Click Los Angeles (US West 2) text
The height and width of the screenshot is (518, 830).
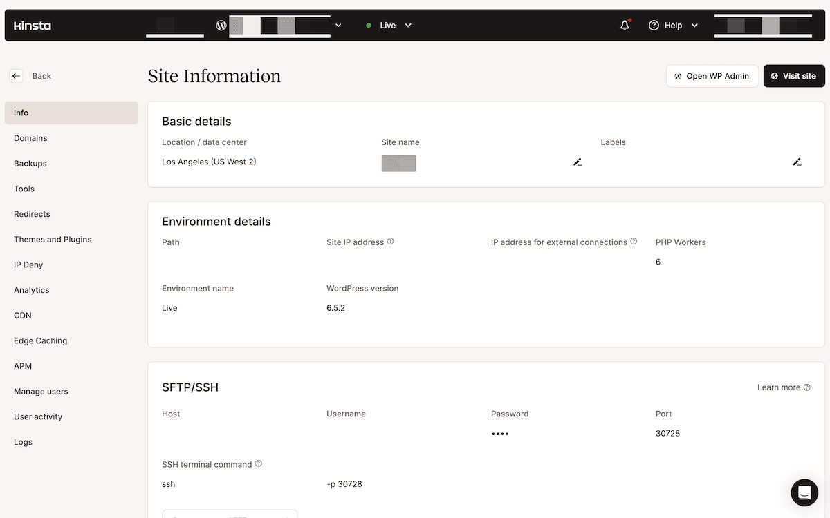click(209, 162)
